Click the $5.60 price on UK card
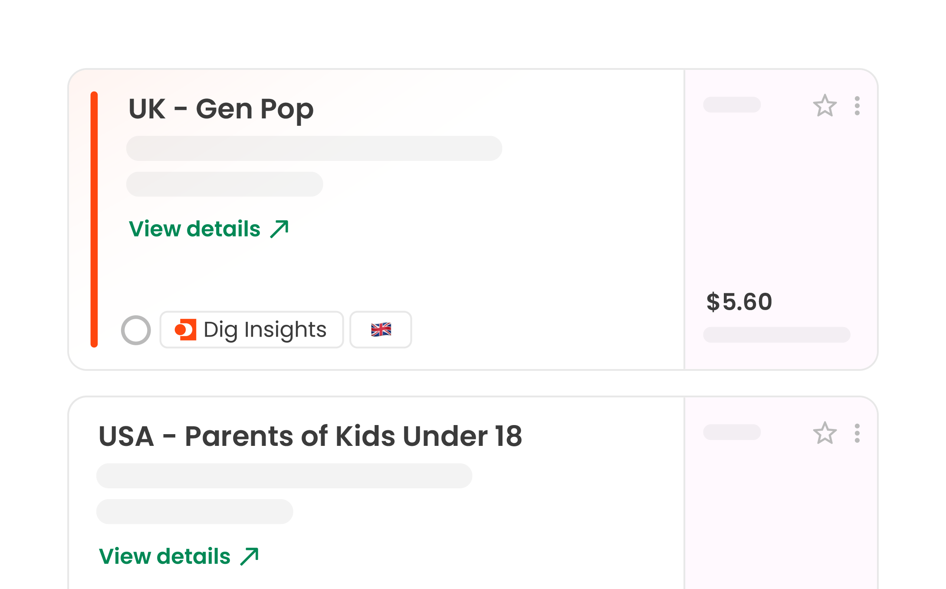Screen dimensions: 946x589 pyautogui.click(x=739, y=302)
